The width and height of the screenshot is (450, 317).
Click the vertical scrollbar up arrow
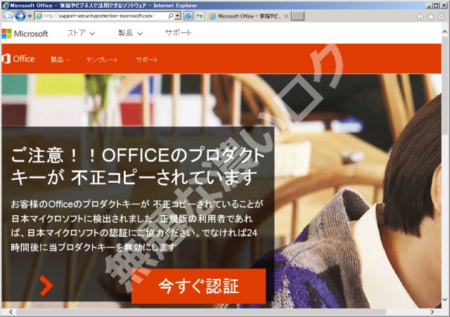pos(445,32)
